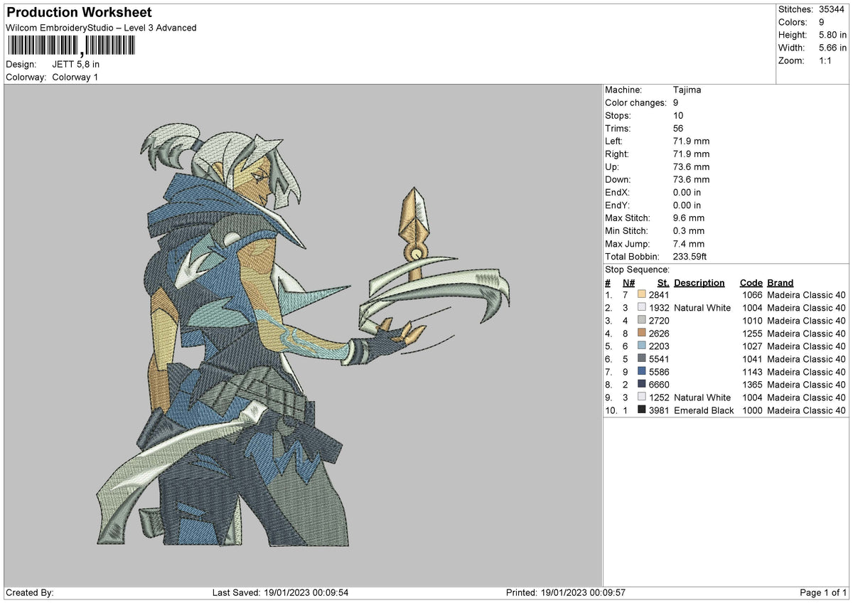
Task: Select thread code 1365 in the Code column
Action: 752,385
